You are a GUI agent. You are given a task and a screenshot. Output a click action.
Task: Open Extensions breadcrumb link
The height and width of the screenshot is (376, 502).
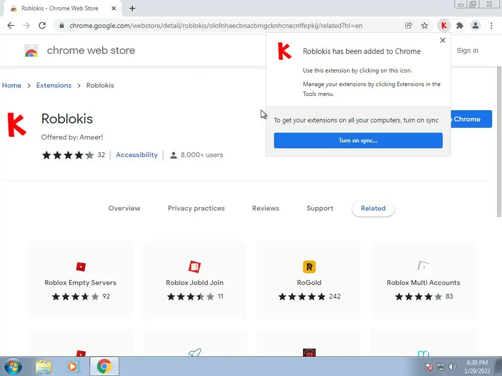point(54,85)
